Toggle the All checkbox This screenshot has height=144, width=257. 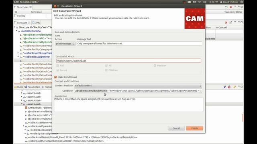[x=106, y=66]
